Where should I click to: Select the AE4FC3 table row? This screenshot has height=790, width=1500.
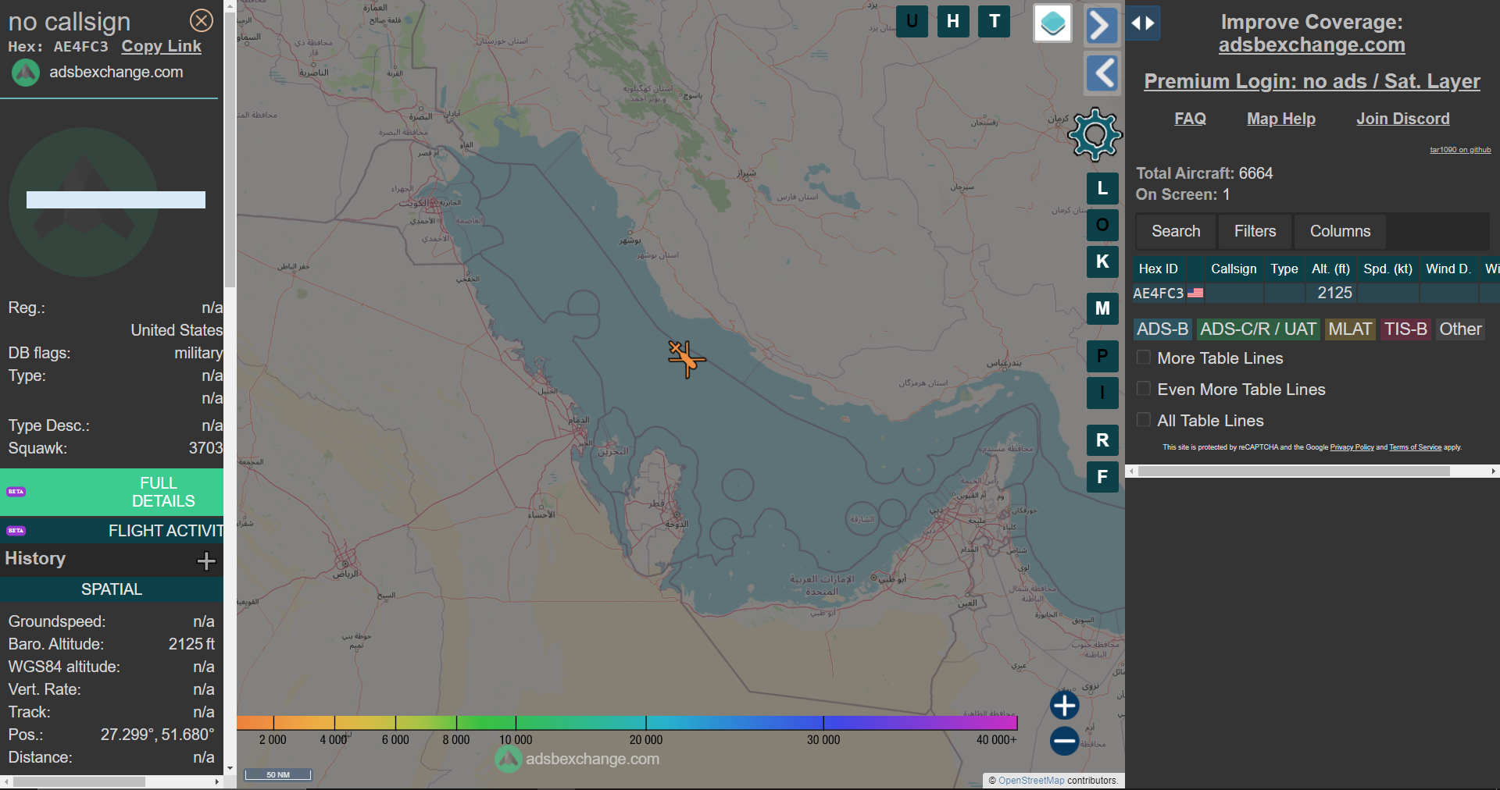1316,293
